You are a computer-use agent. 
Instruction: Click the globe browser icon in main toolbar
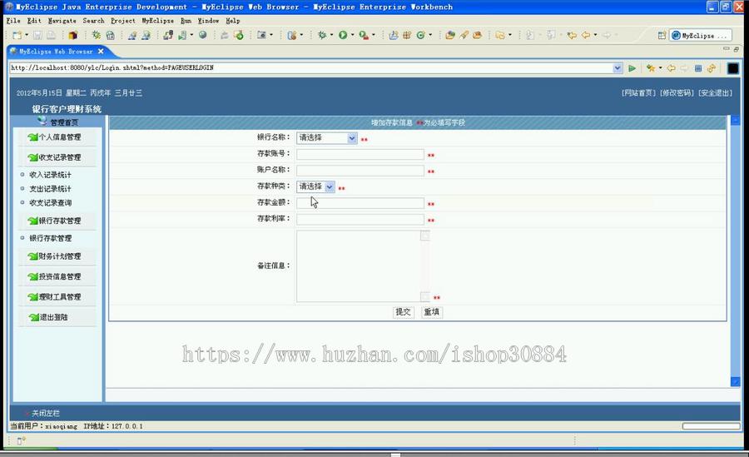tap(202, 35)
